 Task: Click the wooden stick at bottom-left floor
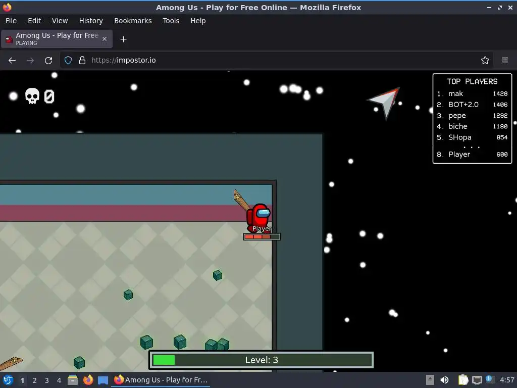[11, 364]
